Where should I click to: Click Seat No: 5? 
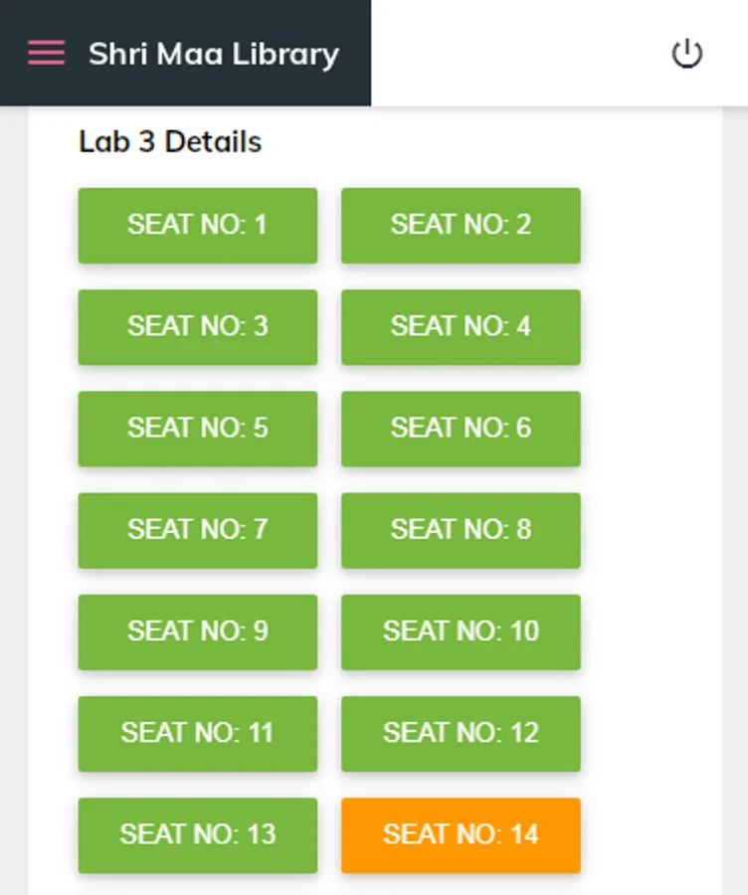(197, 429)
